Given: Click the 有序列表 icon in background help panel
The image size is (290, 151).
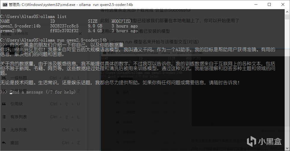Looking at the screenshot, I should click(4, 117).
